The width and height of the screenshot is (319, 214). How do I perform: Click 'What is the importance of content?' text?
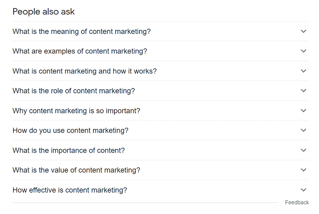pyautogui.click(x=69, y=151)
